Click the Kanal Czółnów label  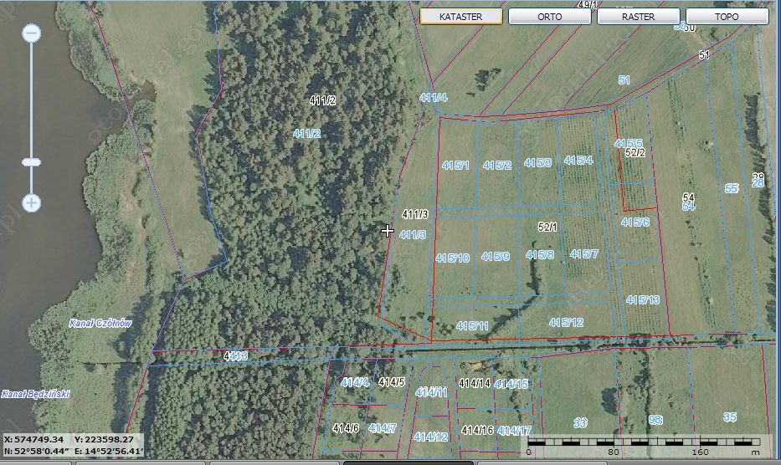point(100,324)
